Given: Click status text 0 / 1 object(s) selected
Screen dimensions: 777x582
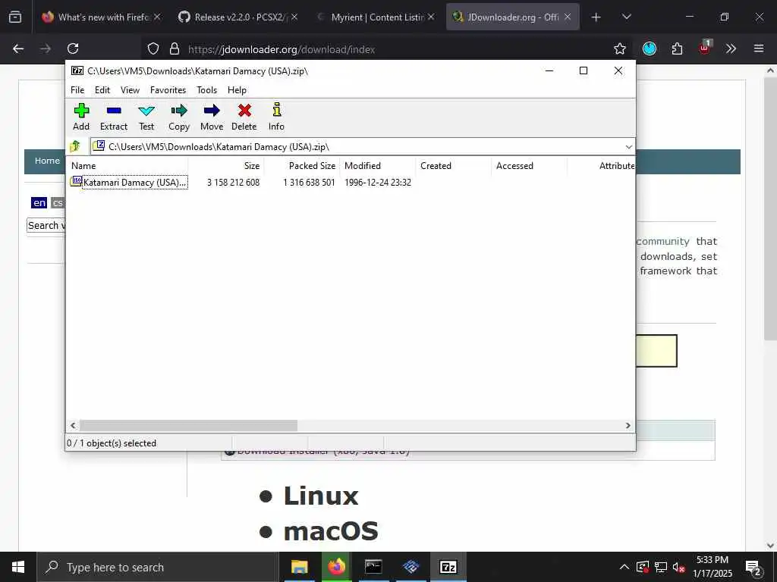Looking at the screenshot, I should coord(112,443).
